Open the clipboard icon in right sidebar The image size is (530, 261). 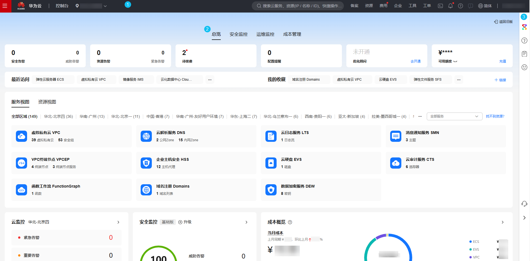pyautogui.click(x=524, y=54)
